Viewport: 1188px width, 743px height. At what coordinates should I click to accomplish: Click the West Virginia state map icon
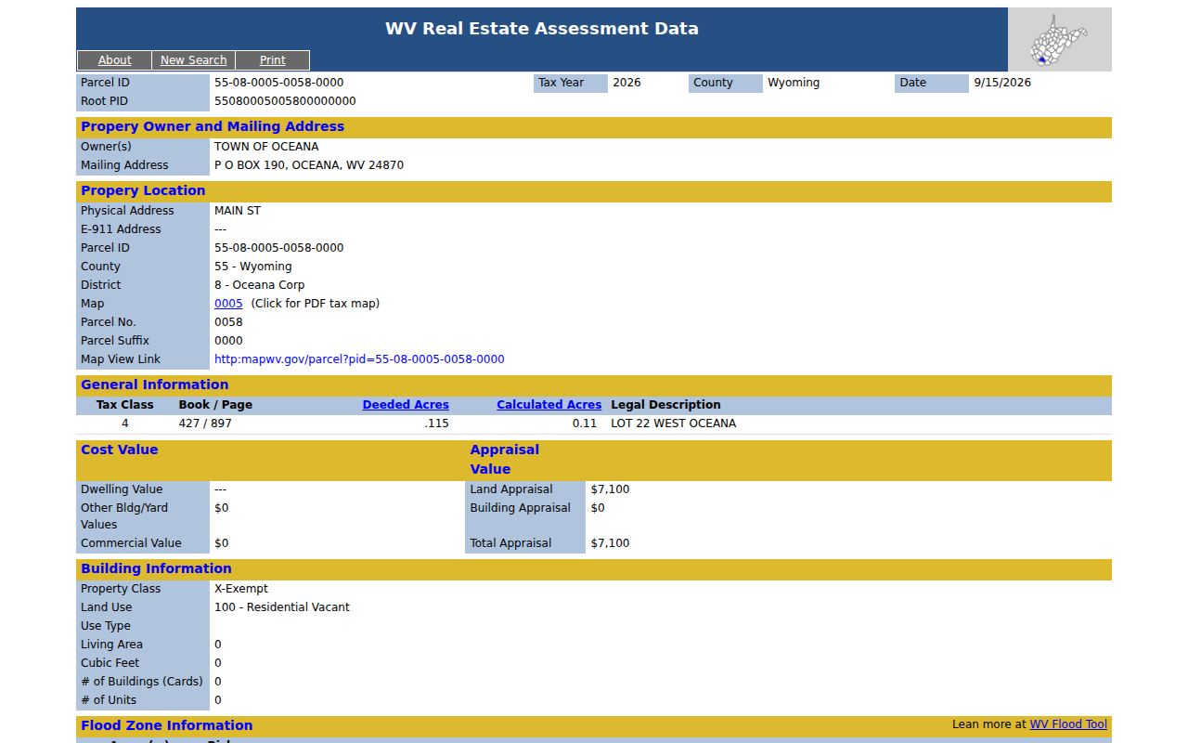[1059, 40]
